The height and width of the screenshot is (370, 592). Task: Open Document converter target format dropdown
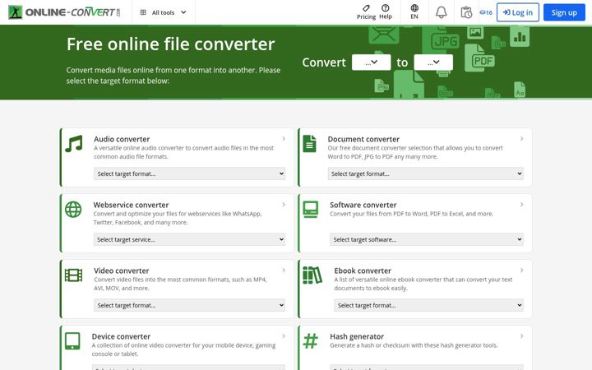pyautogui.click(x=426, y=173)
